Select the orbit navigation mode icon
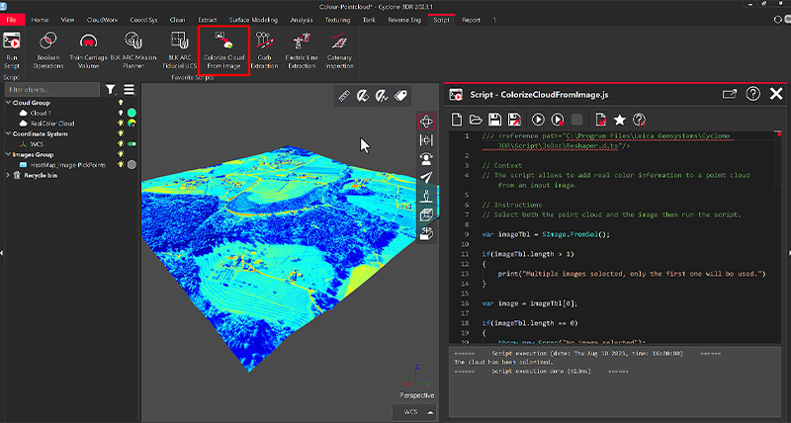This screenshot has width=791, height=423. pyautogui.click(x=426, y=122)
